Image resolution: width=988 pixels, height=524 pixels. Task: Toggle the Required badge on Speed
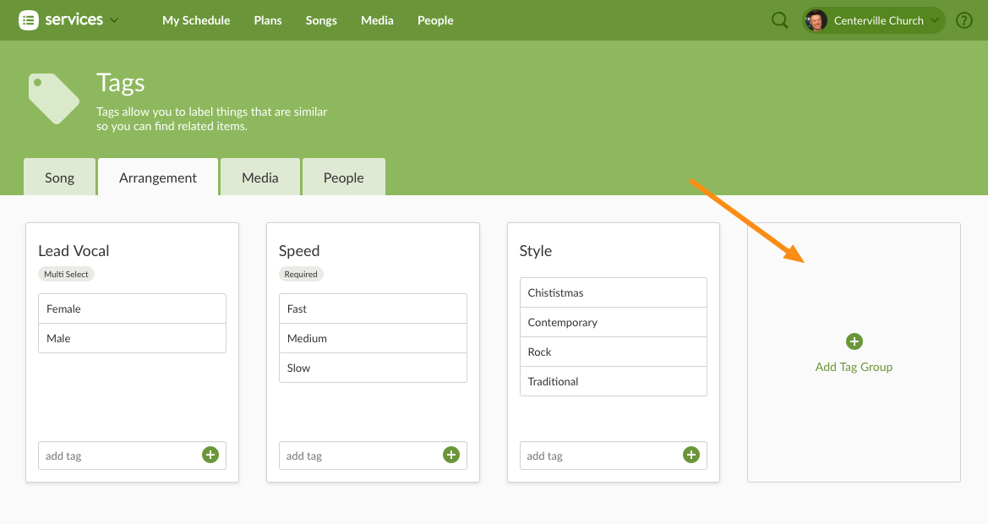point(301,274)
